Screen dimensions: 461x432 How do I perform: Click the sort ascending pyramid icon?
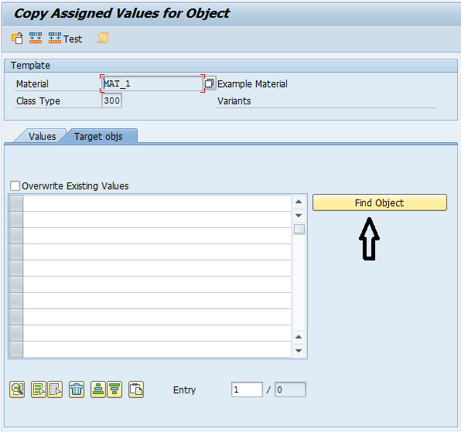pos(98,389)
